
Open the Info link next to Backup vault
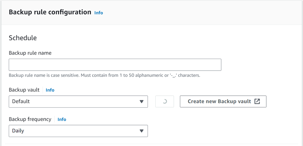click(50, 90)
